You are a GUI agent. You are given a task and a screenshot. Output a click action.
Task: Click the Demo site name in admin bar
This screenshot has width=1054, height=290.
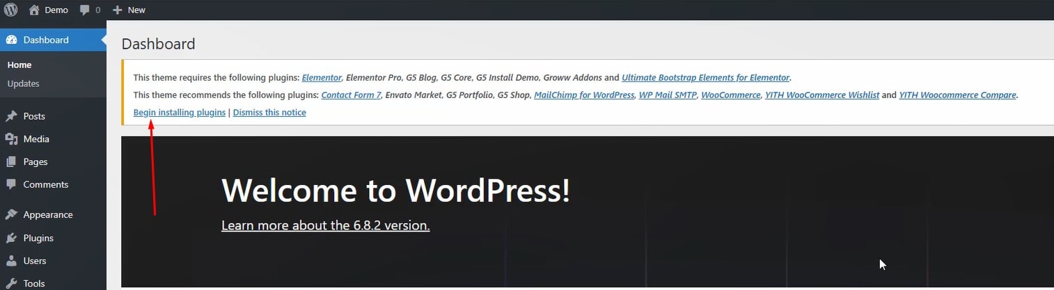point(56,10)
